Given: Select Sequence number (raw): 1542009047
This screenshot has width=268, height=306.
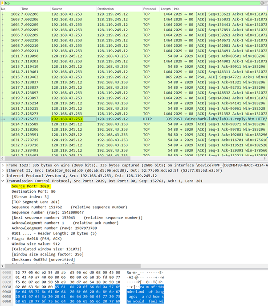Looking at the screenshot, I should point(48,212).
